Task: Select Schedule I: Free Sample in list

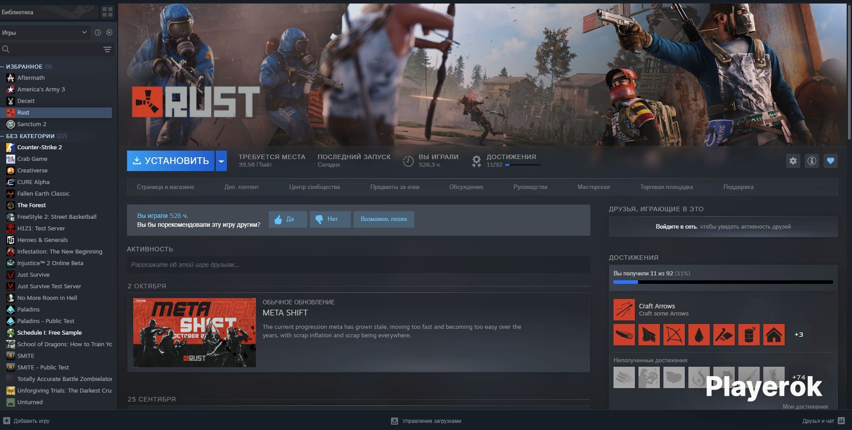Action: (56, 332)
